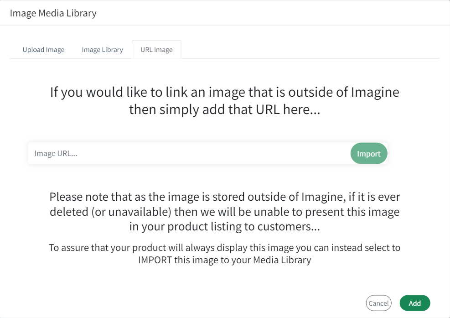Screen dimensions: 450x318
Task: Select the URL Image tab
Action: point(156,50)
